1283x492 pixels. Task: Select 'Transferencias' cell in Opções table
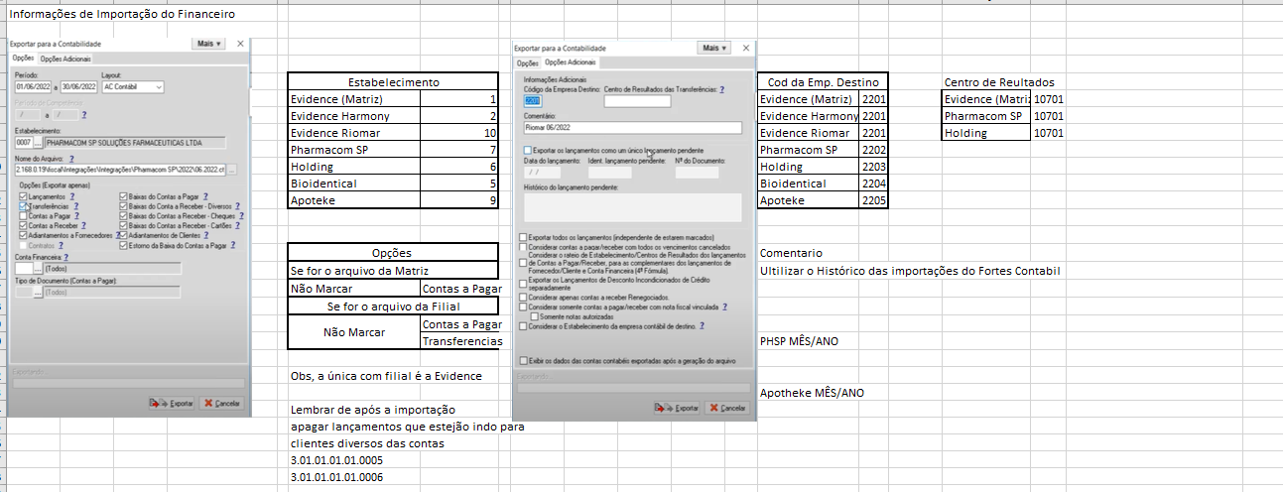(x=459, y=340)
